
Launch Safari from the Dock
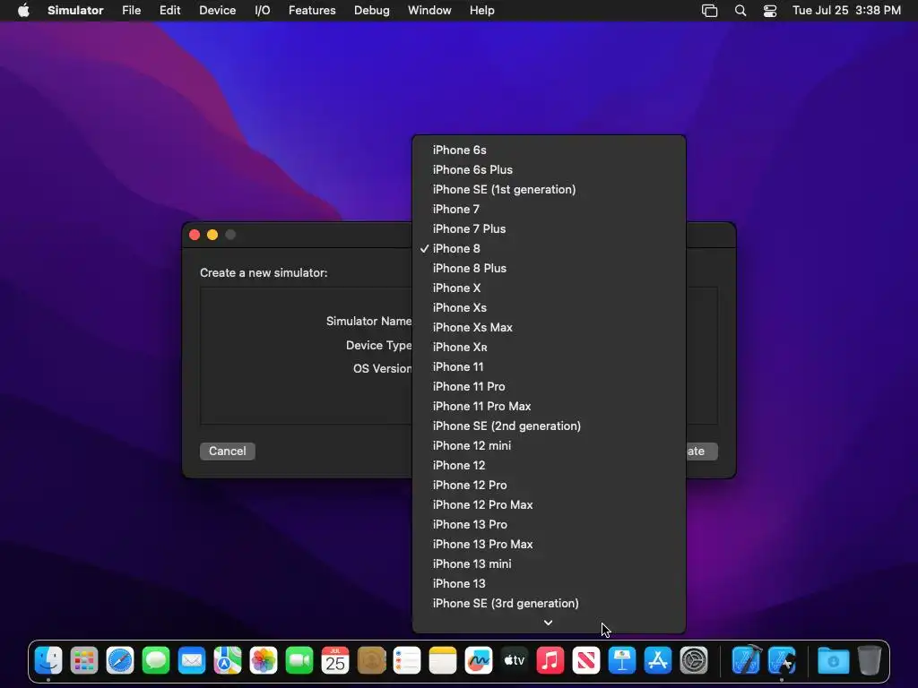point(120,661)
